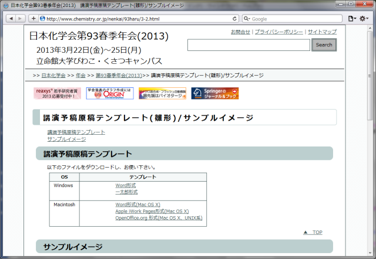Click the Springer journals banner
376x259 pixels.
(x=215, y=93)
